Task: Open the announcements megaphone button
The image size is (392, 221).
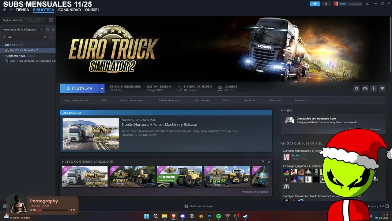Action: [315, 4]
